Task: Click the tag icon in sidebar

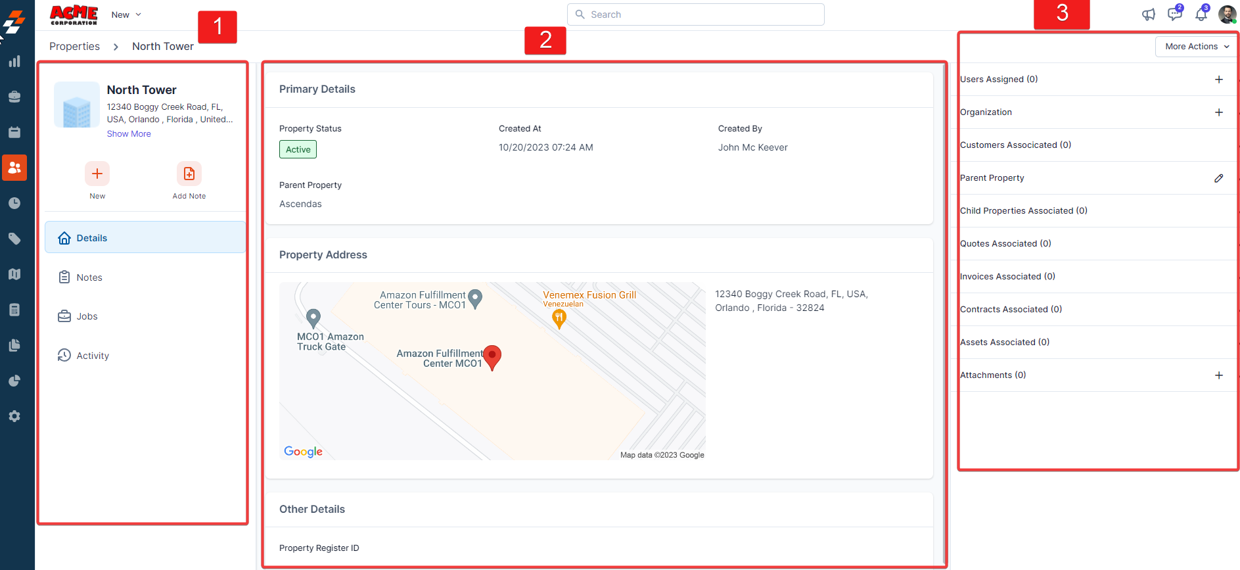Action: click(x=14, y=239)
